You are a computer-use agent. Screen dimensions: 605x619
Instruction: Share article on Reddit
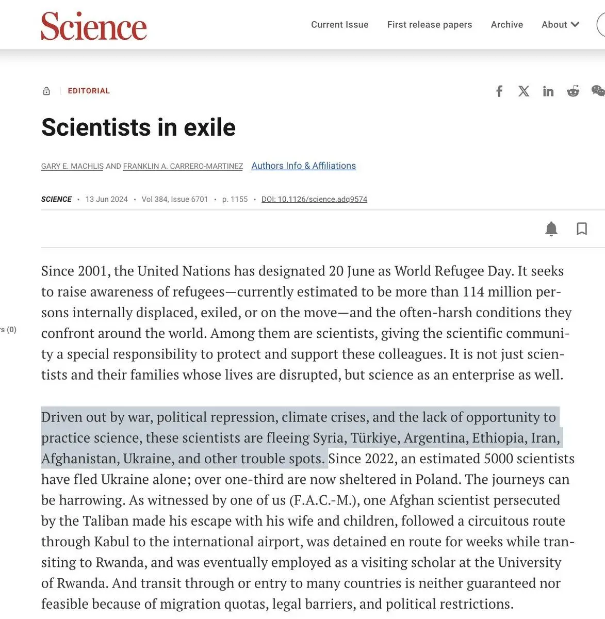click(573, 91)
